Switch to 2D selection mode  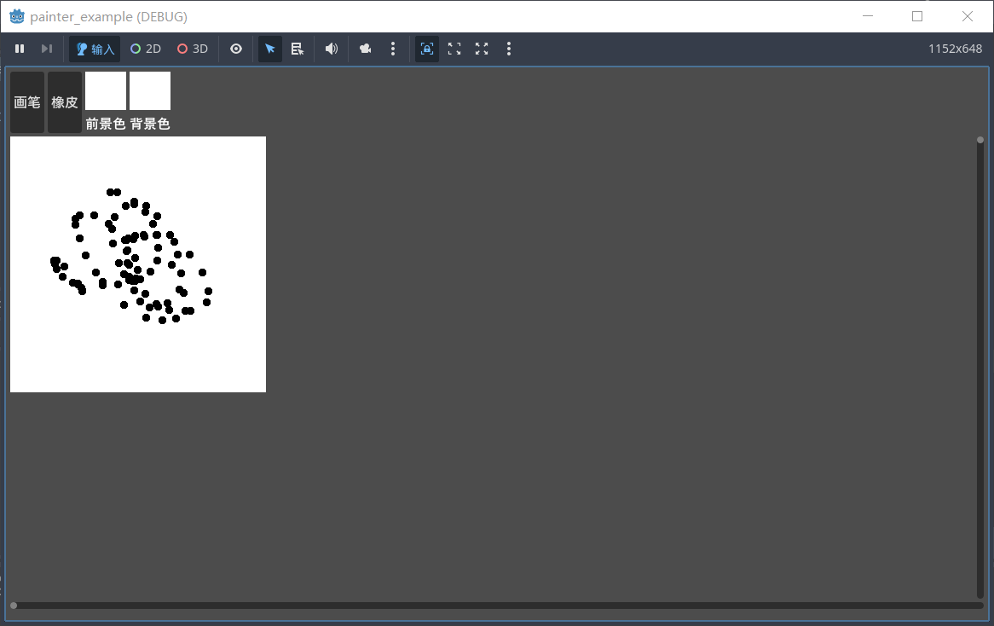coord(146,49)
